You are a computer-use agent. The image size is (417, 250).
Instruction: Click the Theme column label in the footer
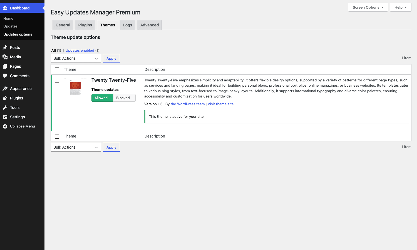point(70,136)
